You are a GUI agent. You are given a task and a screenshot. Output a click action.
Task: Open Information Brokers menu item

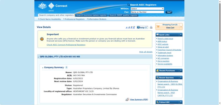(97, 19)
